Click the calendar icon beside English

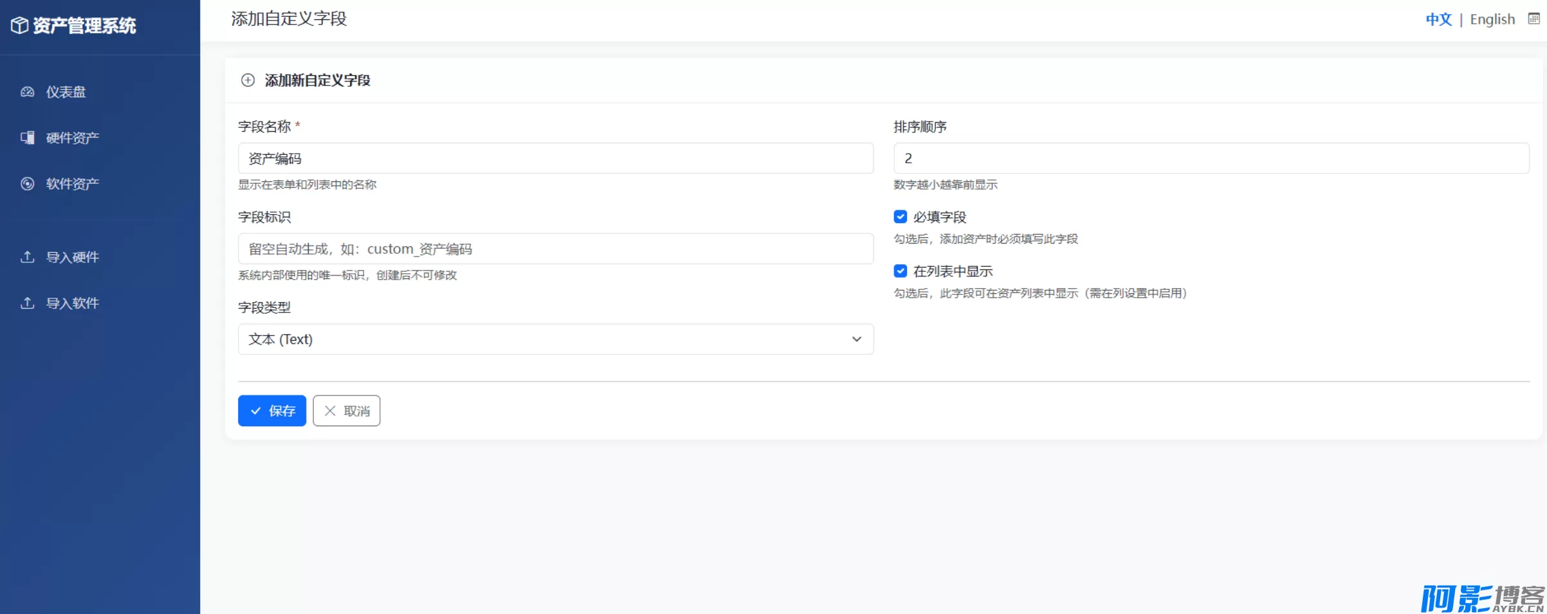tap(1533, 19)
